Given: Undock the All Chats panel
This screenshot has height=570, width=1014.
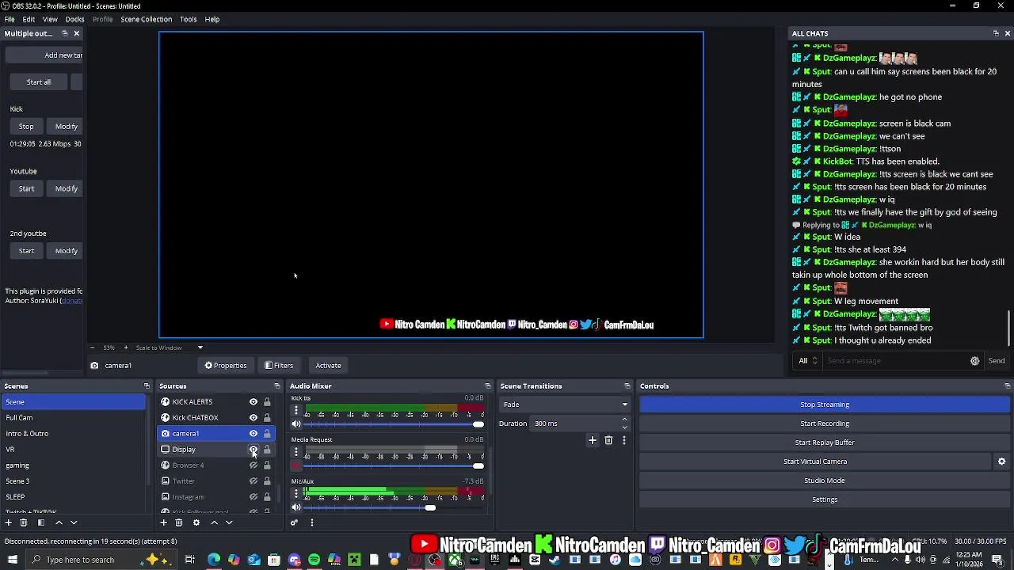Looking at the screenshot, I should (996, 33).
